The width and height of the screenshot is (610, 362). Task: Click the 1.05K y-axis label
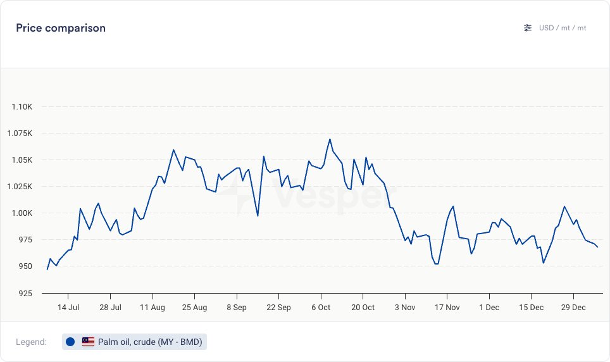[x=22, y=159]
